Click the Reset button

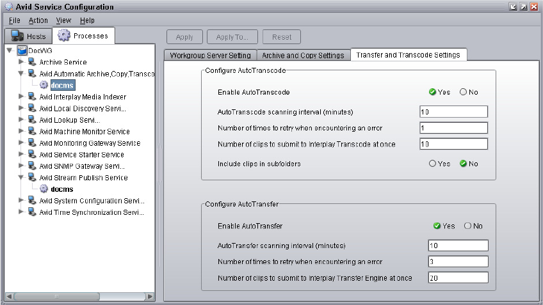[x=282, y=37]
